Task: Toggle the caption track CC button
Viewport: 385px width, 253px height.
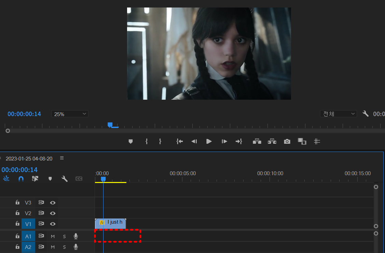Action: pyautogui.click(x=79, y=179)
